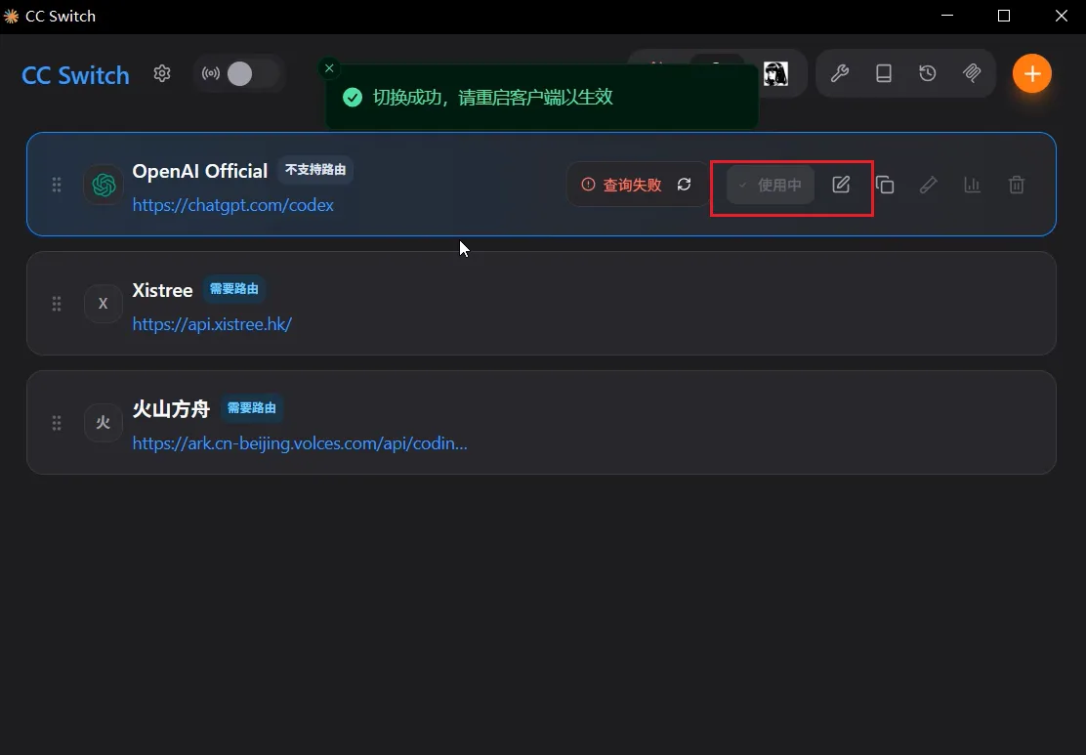
Task: Click the drag handle of OpenAI Official
Action: [57, 185]
